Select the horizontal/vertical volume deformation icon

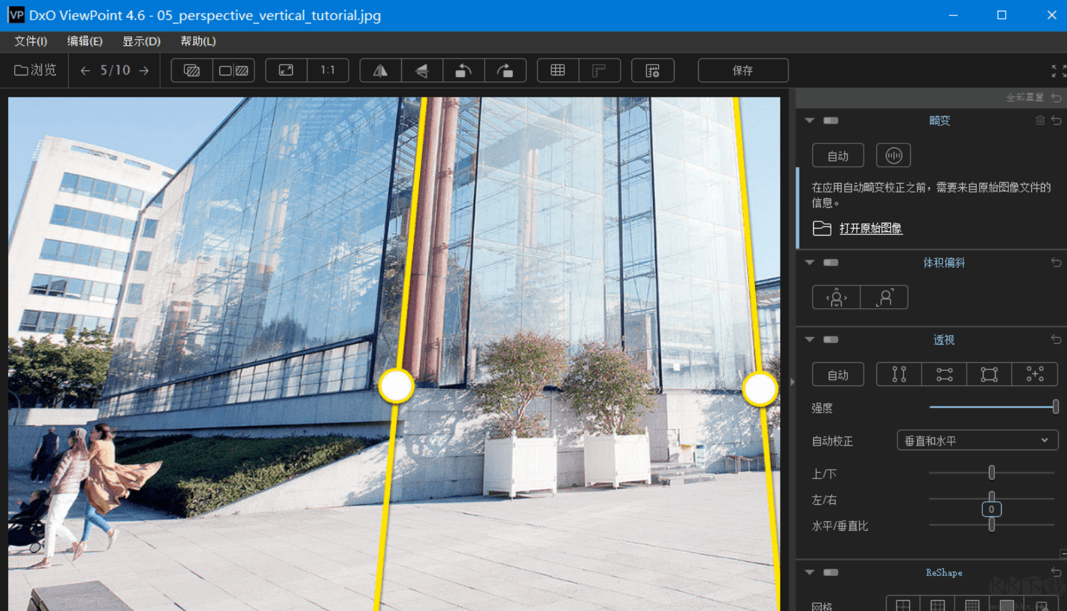(836, 297)
